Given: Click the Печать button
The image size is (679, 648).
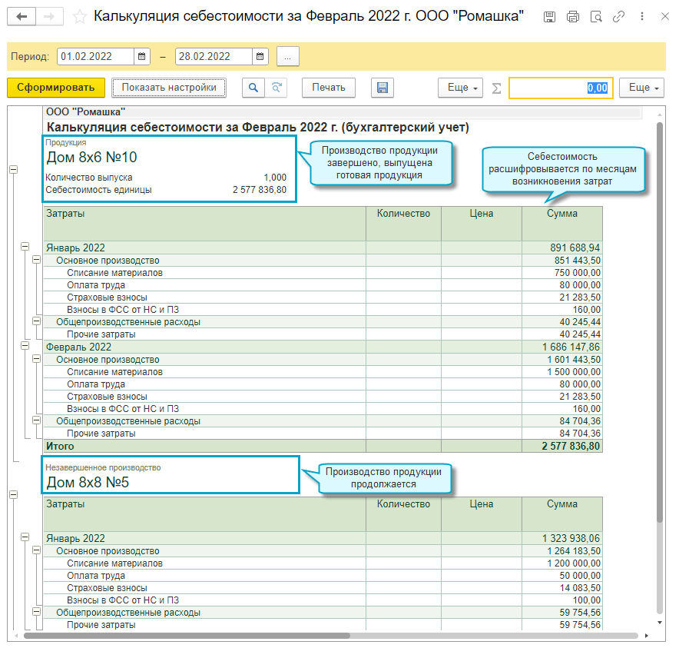Looking at the screenshot, I should (x=329, y=88).
